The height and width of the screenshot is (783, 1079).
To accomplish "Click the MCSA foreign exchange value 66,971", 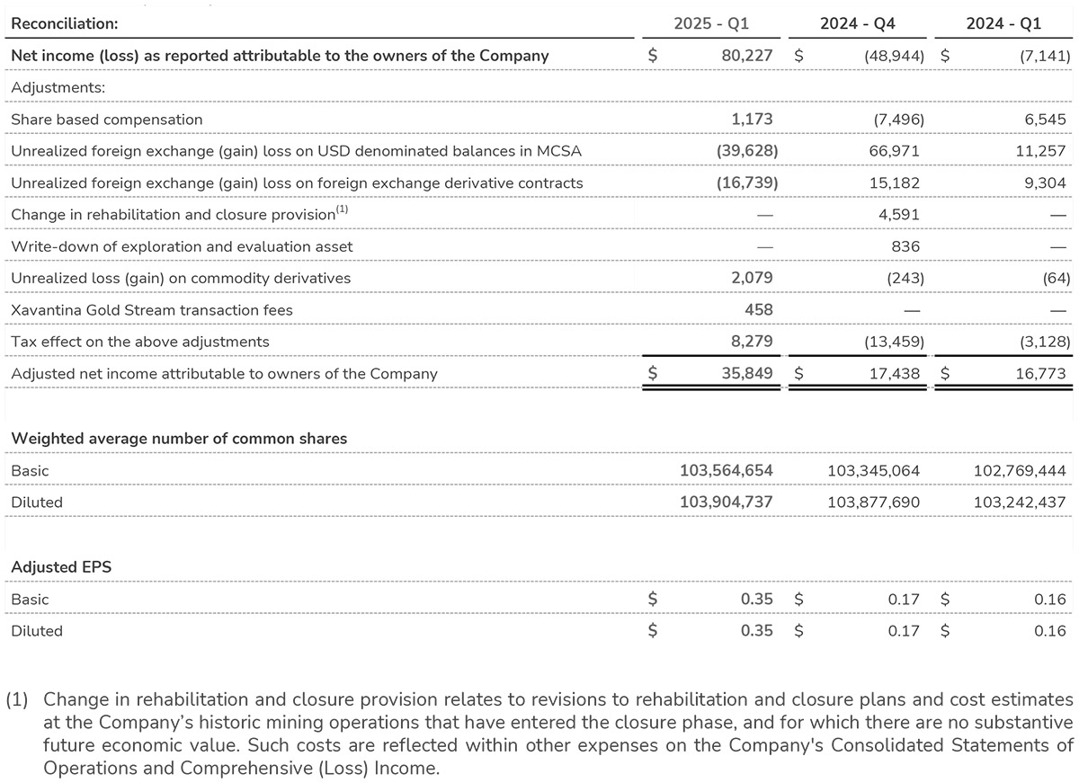I will point(894,151).
